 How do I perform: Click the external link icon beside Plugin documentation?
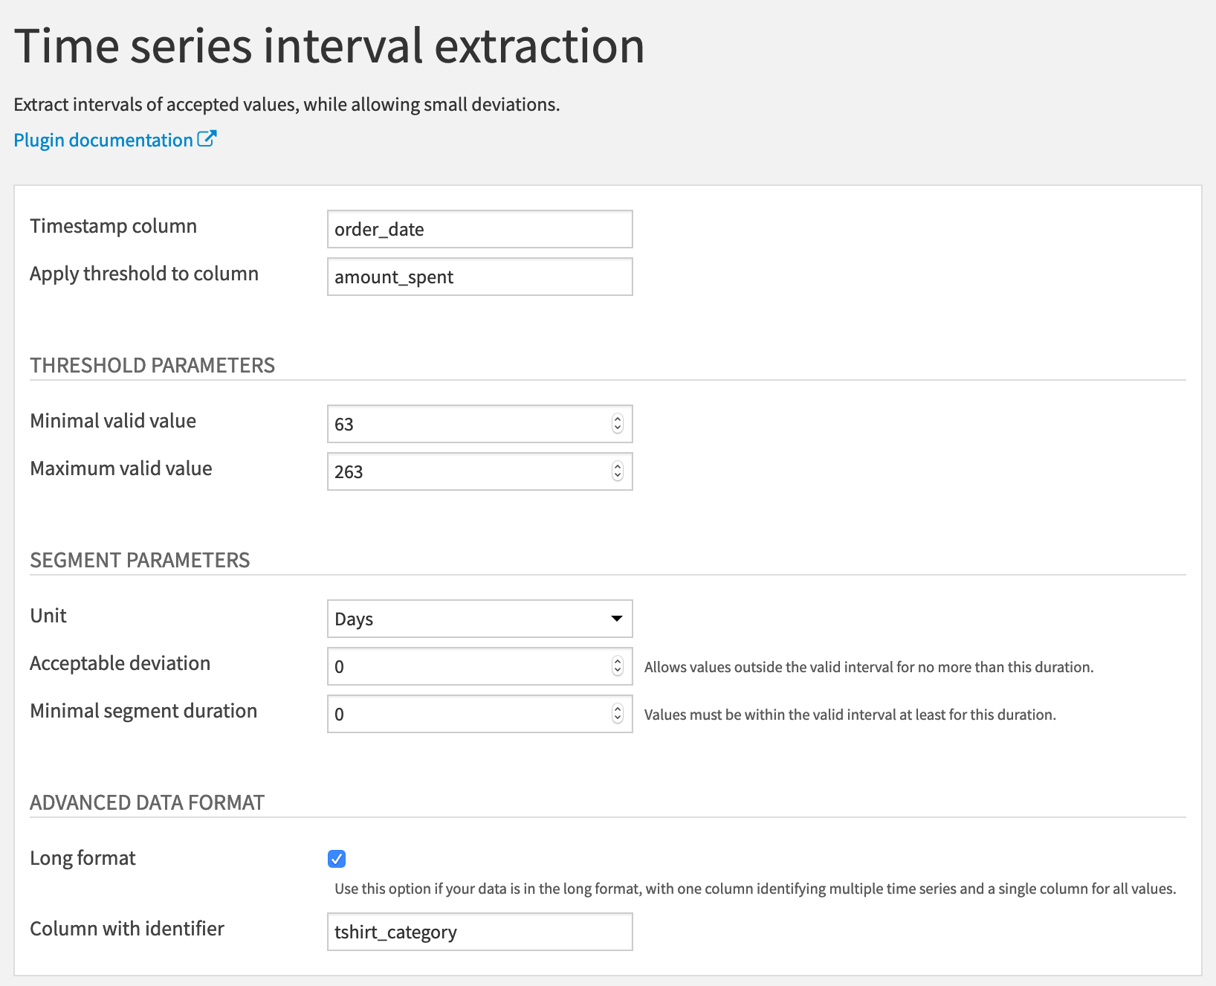pyautogui.click(x=207, y=139)
